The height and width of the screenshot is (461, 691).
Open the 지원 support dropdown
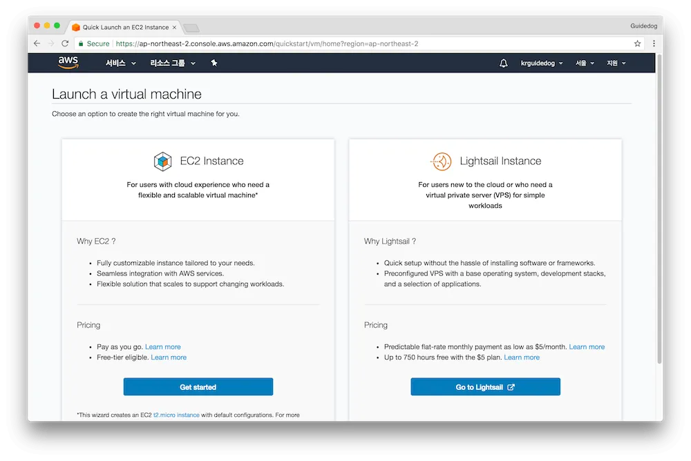tap(616, 63)
